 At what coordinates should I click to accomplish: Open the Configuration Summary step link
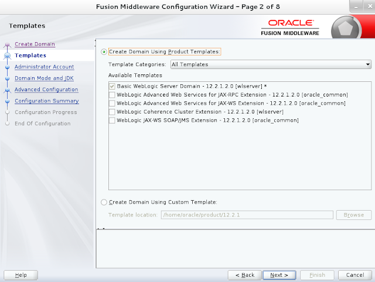tap(47, 101)
